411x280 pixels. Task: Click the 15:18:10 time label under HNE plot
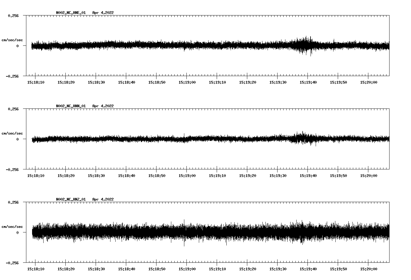[x=36, y=82]
